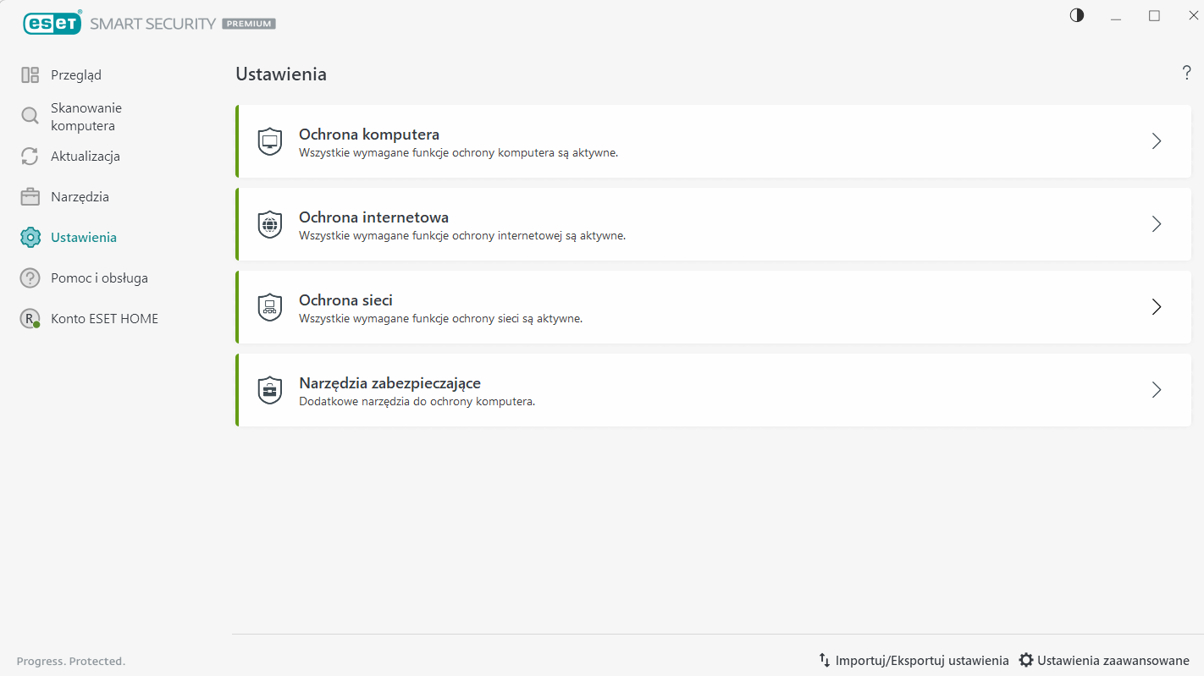Click the Aktualizacja refresh arrows icon

point(30,157)
